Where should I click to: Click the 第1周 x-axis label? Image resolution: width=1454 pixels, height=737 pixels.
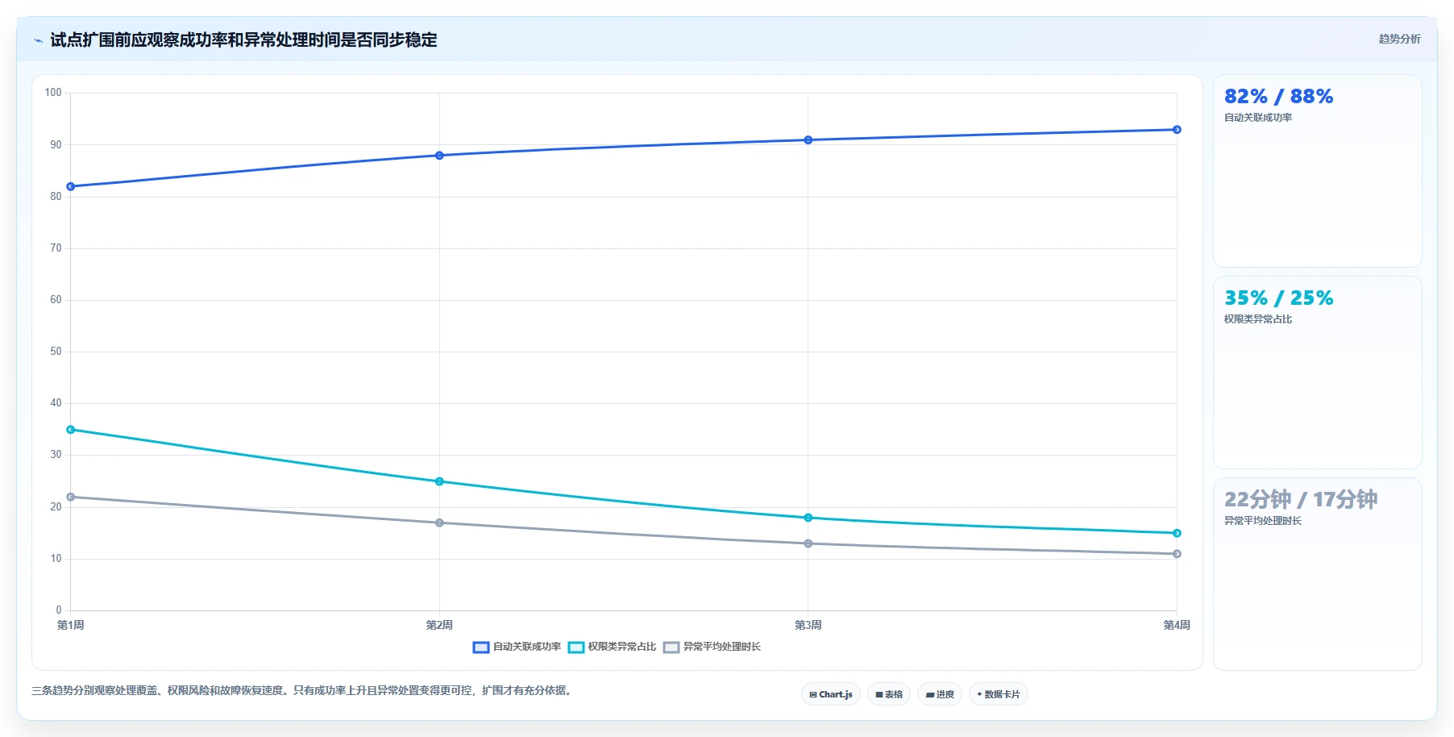coord(71,625)
